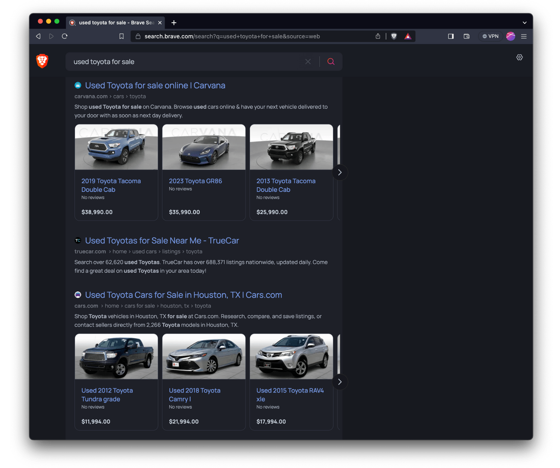Click the blue 2019 Tacoma thumbnail
The width and height of the screenshot is (560, 468).
tap(116, 147)
